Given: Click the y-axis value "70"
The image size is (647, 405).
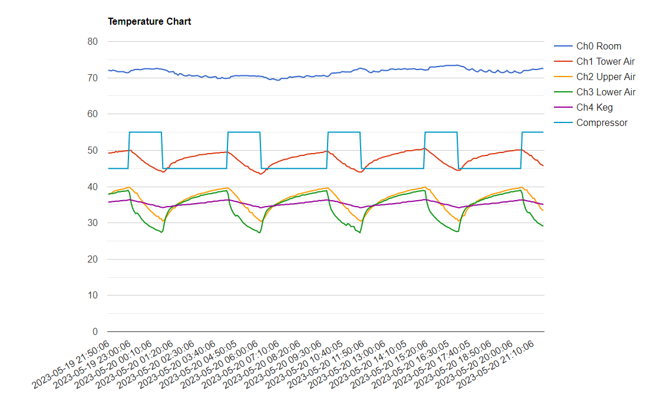Looking at the screenshot, I should click(93, 78).
